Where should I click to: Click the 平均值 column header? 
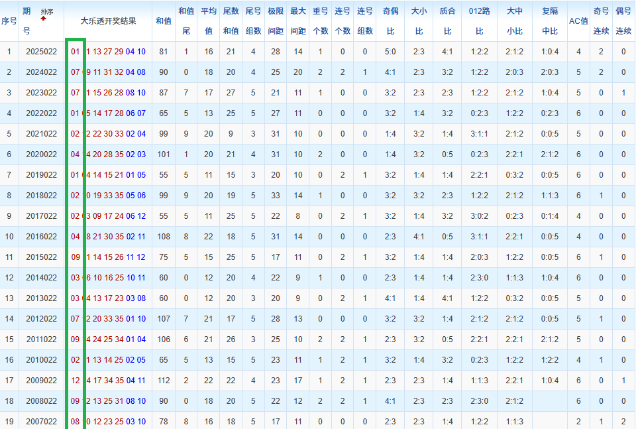209,21
